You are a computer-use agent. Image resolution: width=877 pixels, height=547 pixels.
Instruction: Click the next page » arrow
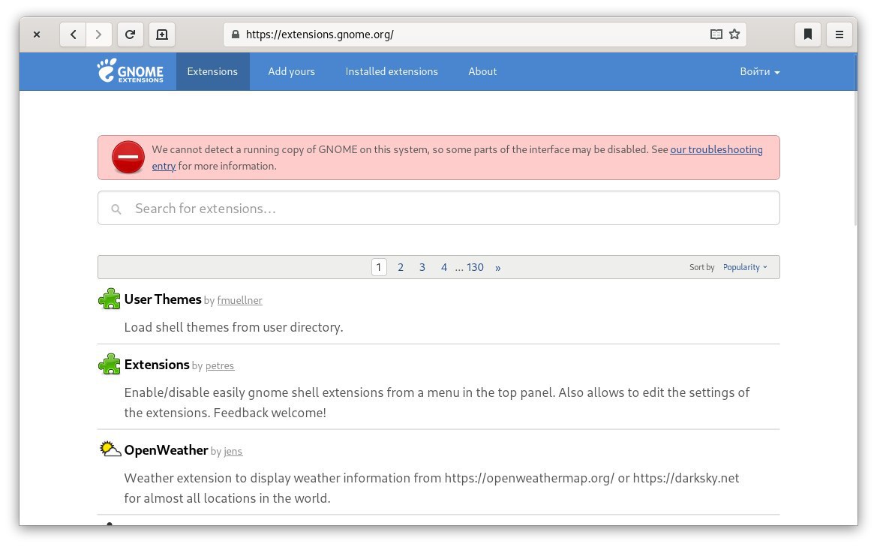498,268
